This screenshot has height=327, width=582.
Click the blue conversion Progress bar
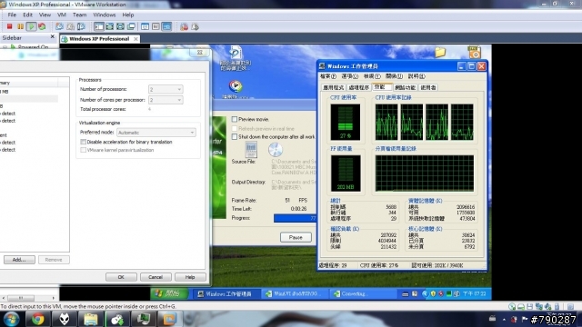pos(295,218)
